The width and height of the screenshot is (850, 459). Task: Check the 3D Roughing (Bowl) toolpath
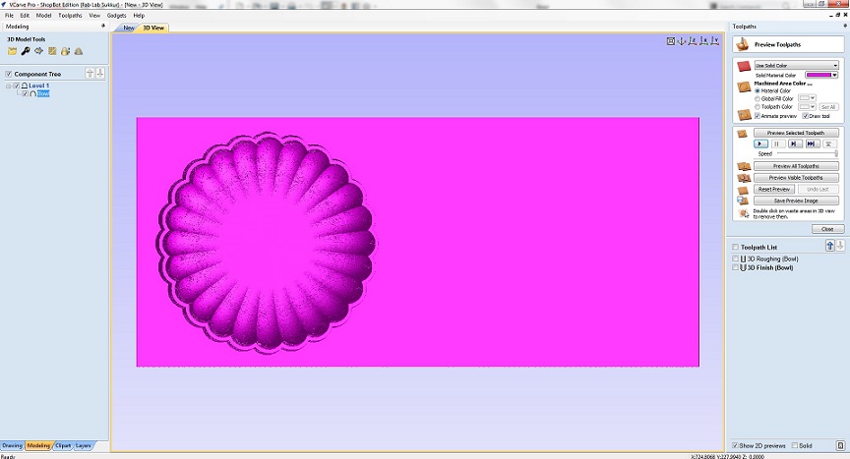pyautogui.click(x=735, y=258)
